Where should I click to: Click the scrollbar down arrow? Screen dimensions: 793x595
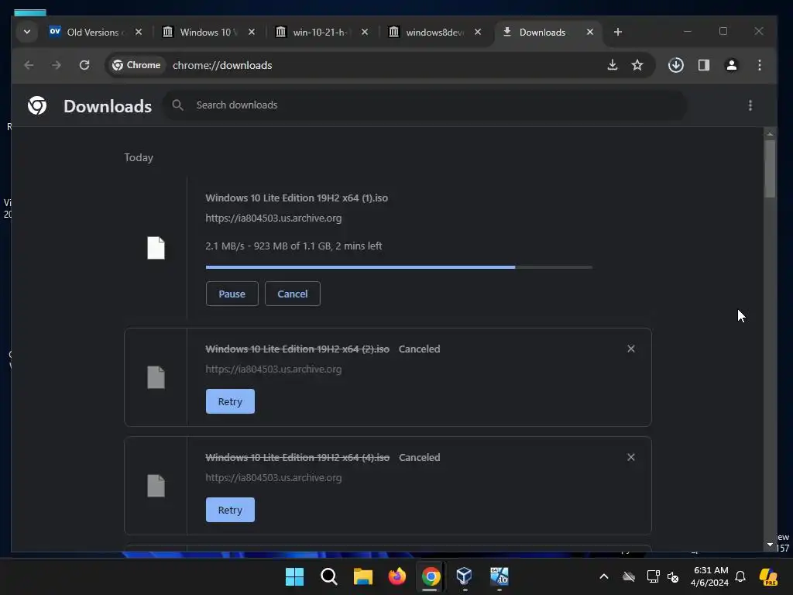tap(770, 545)
